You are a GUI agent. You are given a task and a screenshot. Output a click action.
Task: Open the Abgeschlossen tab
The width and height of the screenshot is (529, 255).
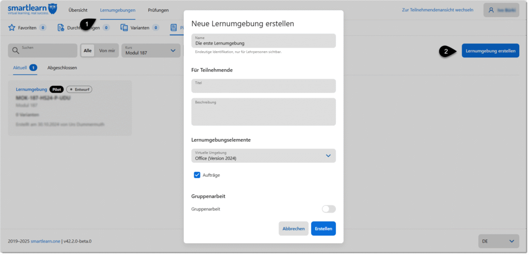(x=62, y=68)
